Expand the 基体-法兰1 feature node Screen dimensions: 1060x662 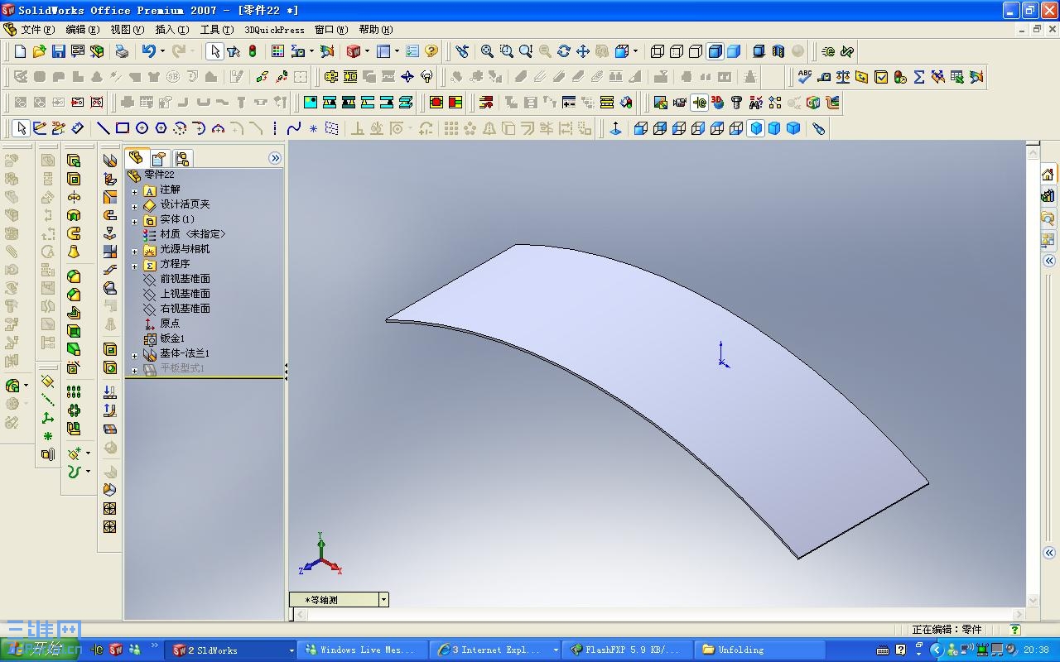pyautogui.click(x=135, y=355)
